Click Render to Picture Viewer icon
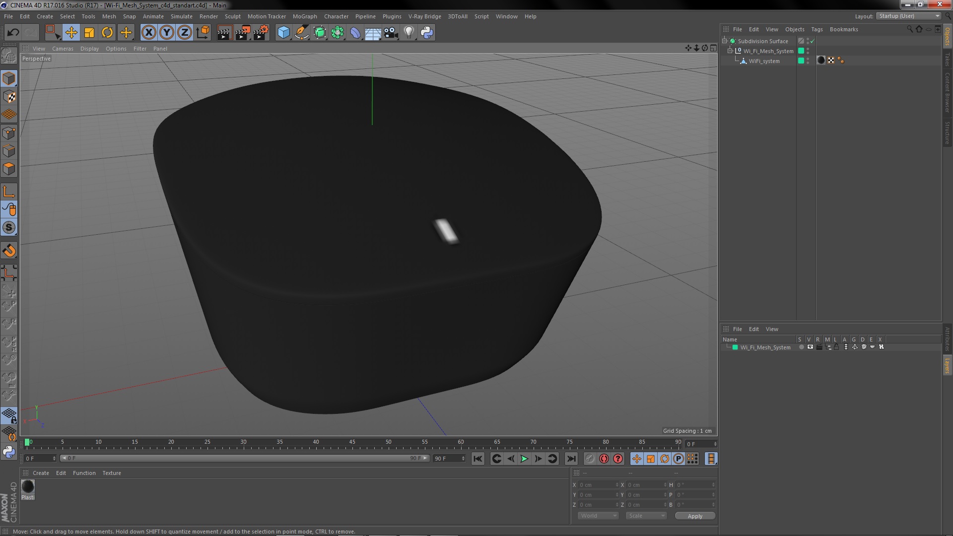953x536 pixels. 242,33
